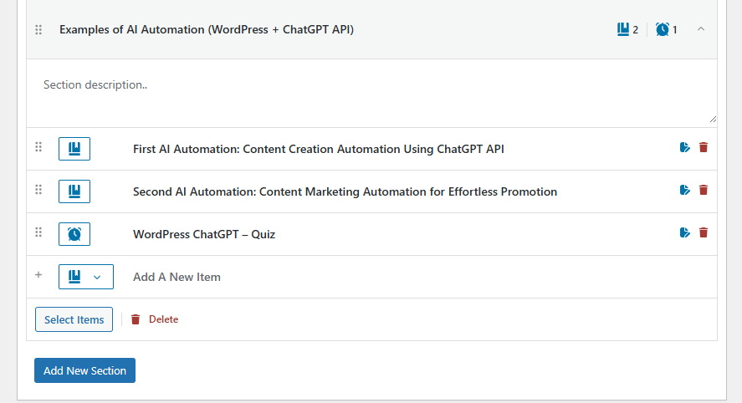The height and width of the screenshot is (403, 742).
Task: Select the First AI Automation lesson title
Action: [x=319, y=149]
